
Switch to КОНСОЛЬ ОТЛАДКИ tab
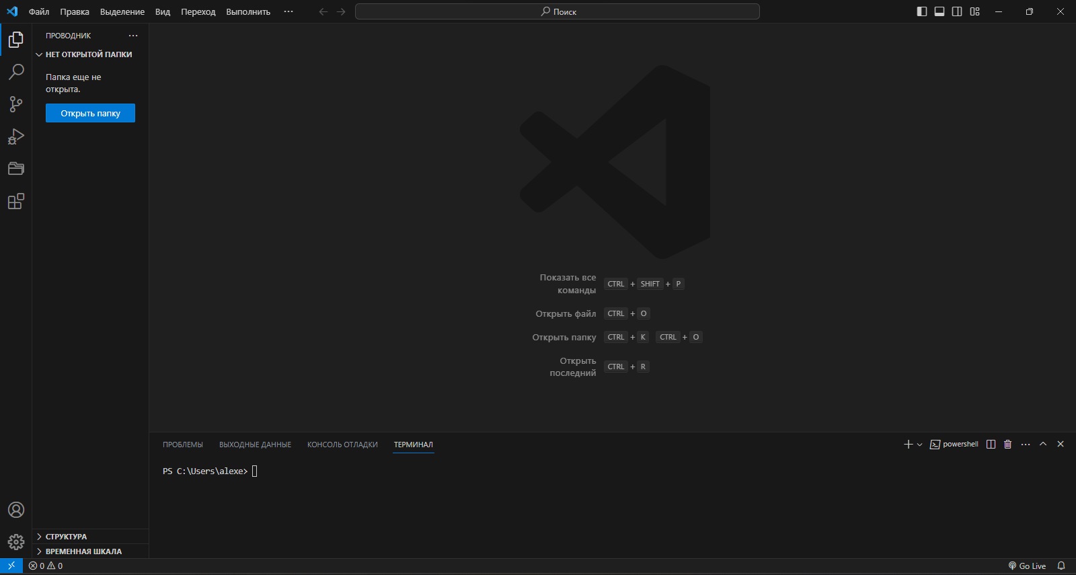point(342,445)
